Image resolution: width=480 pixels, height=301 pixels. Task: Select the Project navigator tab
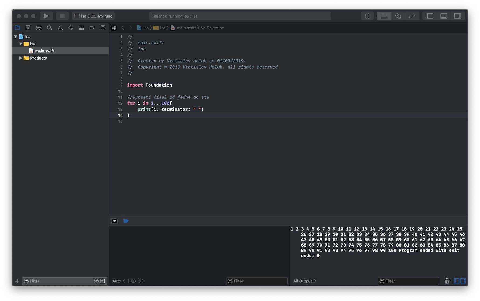(x=18, y=28)
